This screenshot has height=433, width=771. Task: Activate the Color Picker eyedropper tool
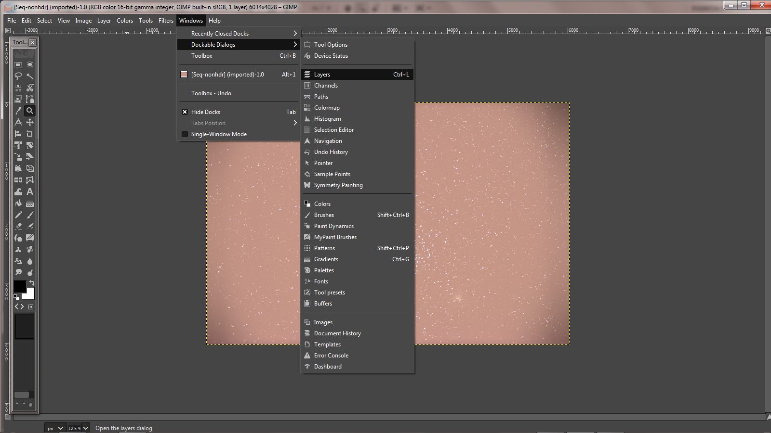(x=18, y=111)
